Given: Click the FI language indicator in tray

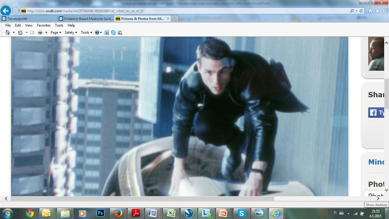Looking at the screenshot, I should tap(335, 213).
